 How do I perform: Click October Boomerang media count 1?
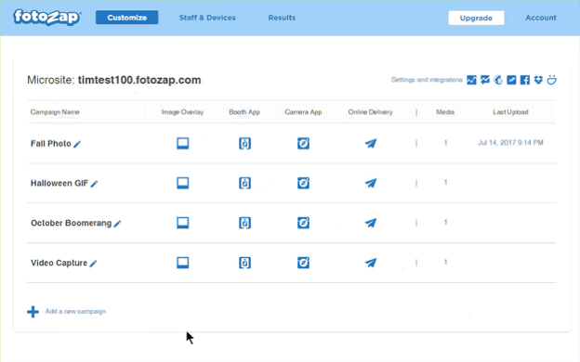(446, 222)
